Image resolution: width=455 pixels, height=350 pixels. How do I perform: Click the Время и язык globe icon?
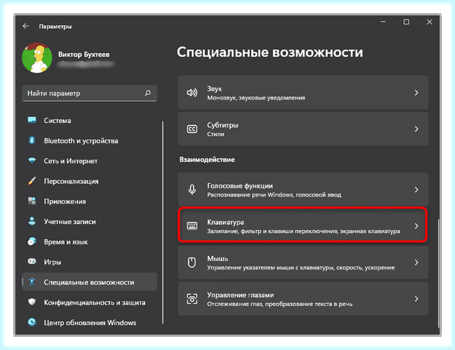click(x=32, y=241)
